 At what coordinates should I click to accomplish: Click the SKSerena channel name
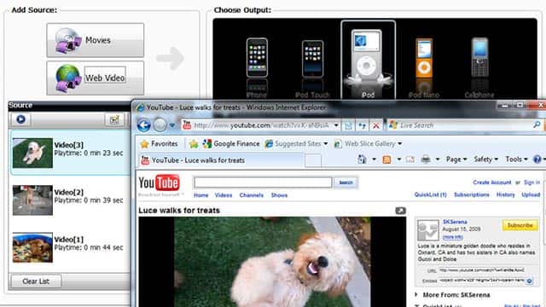coord(455,222)
